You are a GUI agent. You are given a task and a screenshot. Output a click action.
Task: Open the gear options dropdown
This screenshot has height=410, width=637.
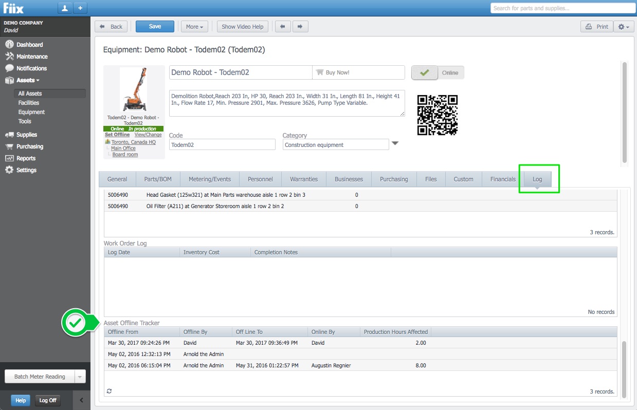pyautogui.click(x=624, y=27)
